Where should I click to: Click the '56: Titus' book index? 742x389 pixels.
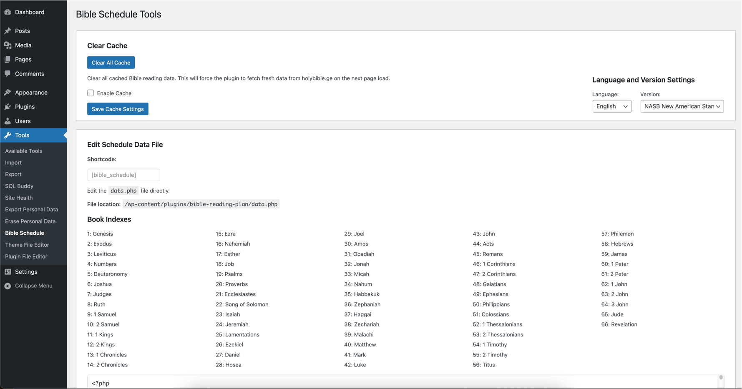coord(484,365)
